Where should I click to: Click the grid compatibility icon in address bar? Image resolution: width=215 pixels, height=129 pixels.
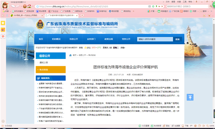point(149,6)
